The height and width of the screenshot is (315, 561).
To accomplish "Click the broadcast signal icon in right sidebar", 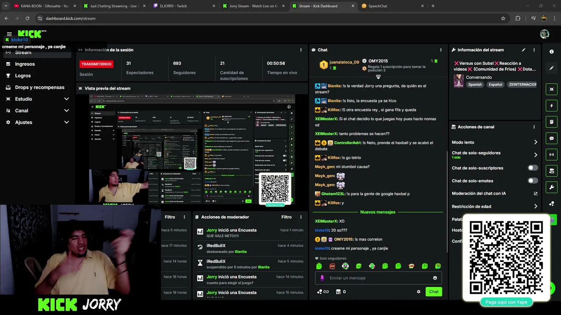I will click(x=551, y=154).
